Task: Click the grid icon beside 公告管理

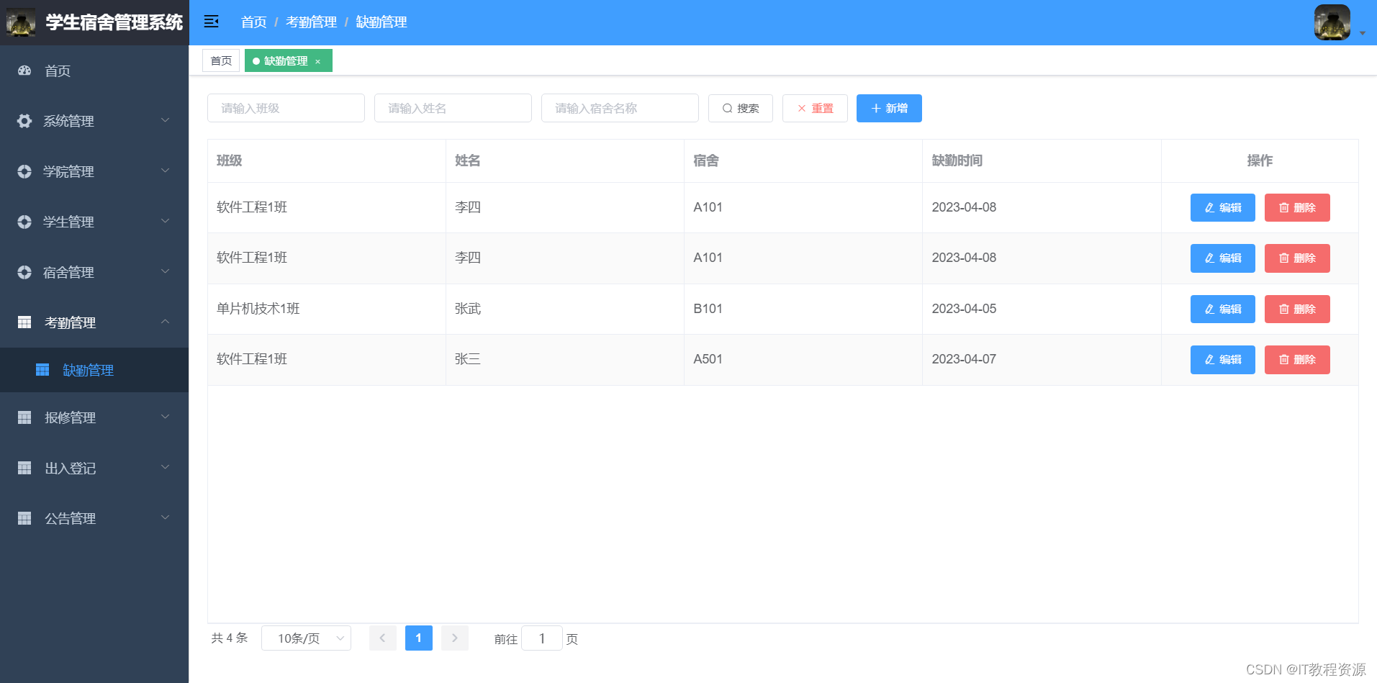Action: pos(24,518)
